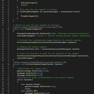Open the '1 reference' CodeLens link
The image size is (94, 94).
(17, 62)
